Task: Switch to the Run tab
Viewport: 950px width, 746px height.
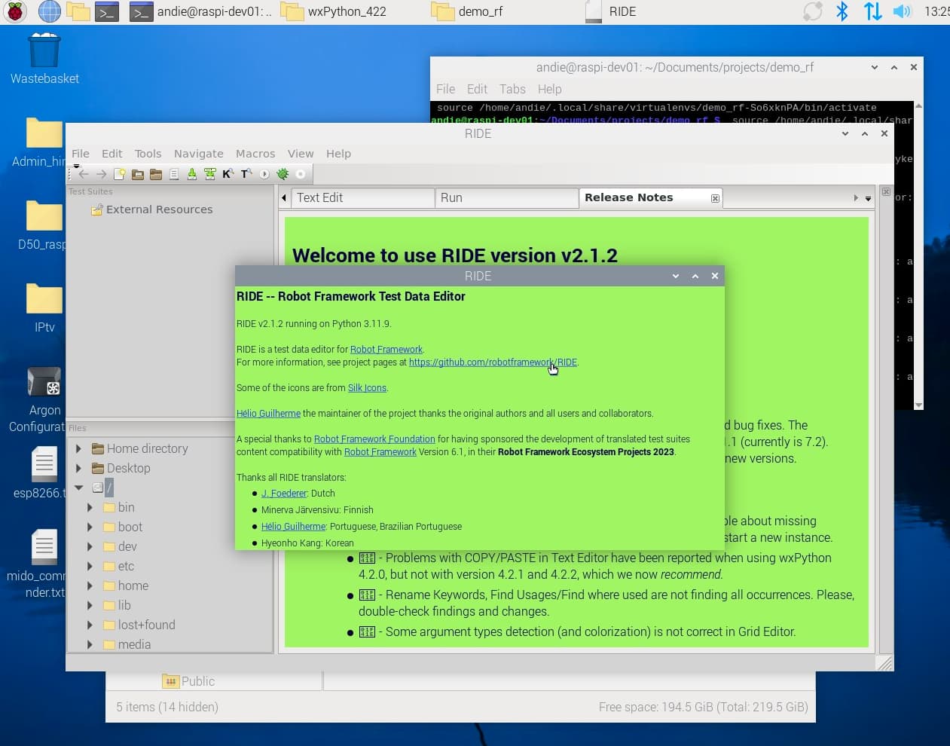Action: [506, 197]
